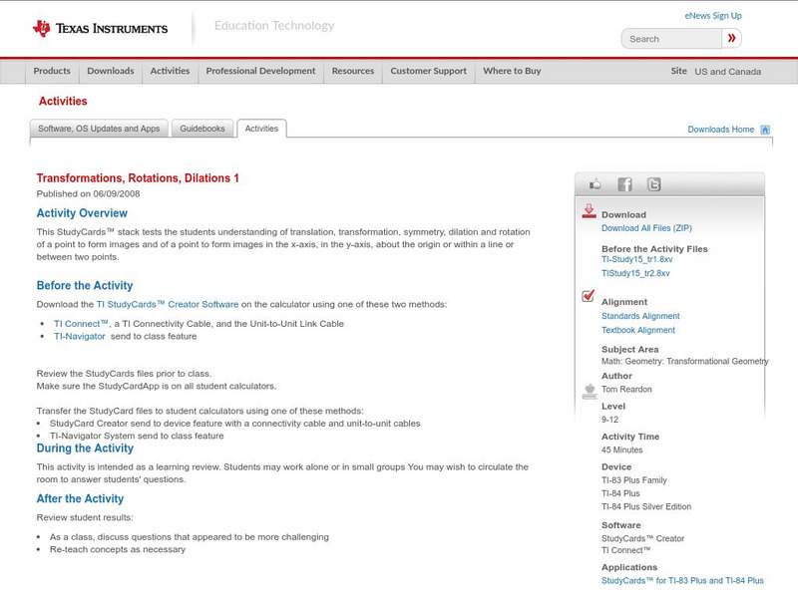Click the During the Activity heading
Viewport: 798px width, 596px height.
click(85, 448)
